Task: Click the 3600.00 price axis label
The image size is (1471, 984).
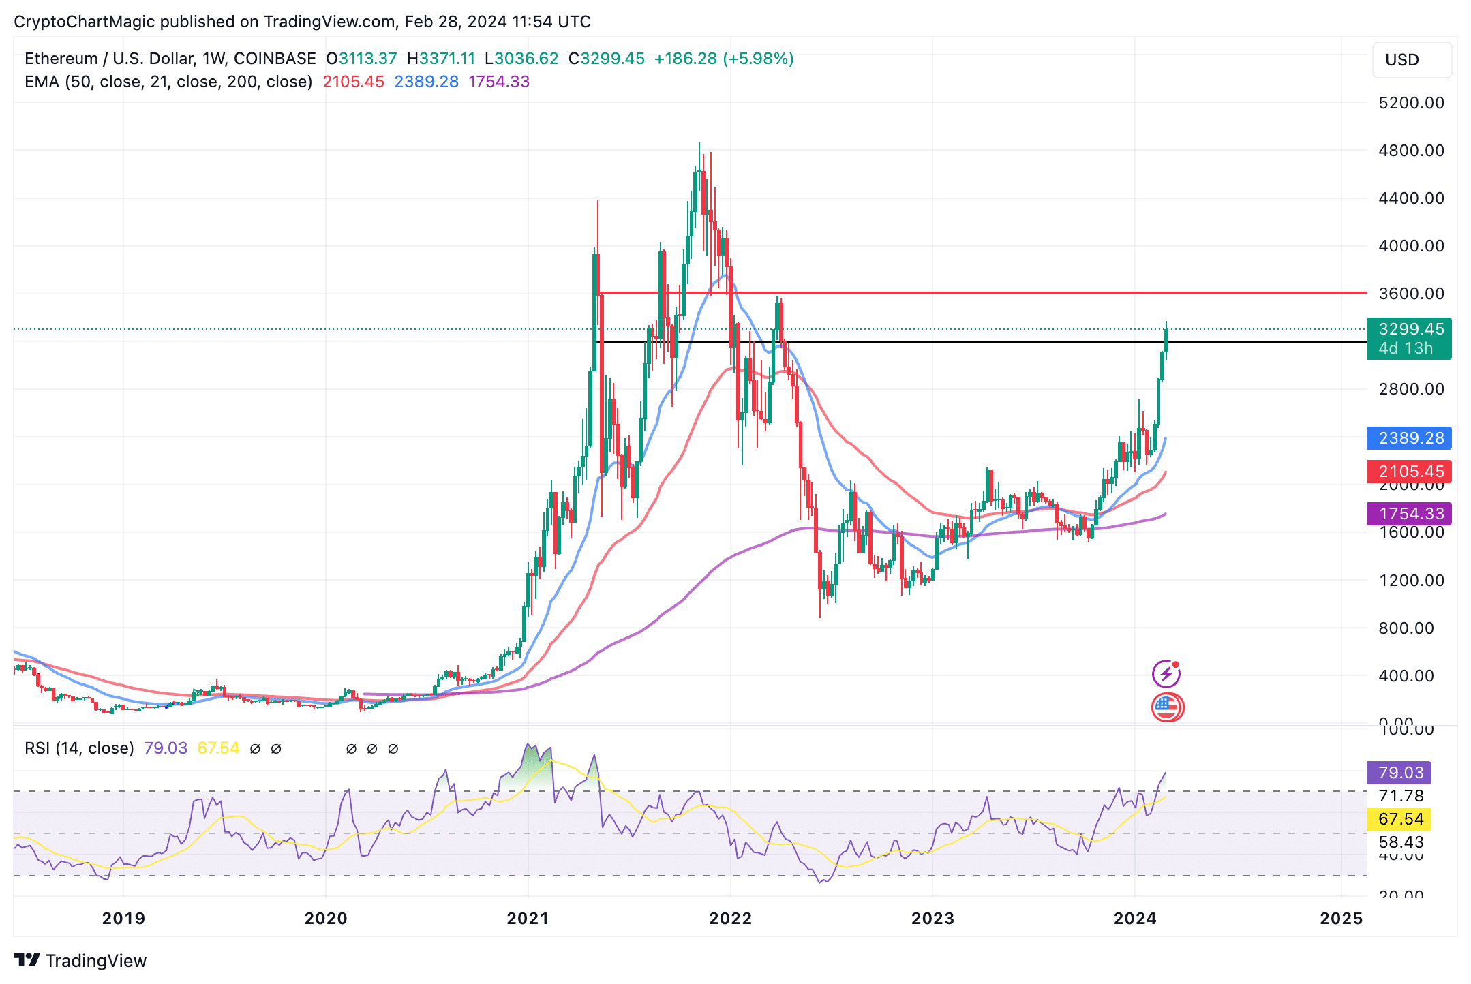Action: [1411, 294]
